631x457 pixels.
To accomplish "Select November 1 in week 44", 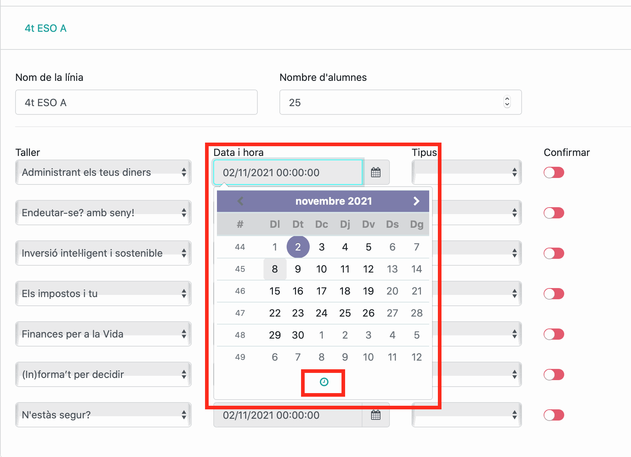I will tap(275, 247).
